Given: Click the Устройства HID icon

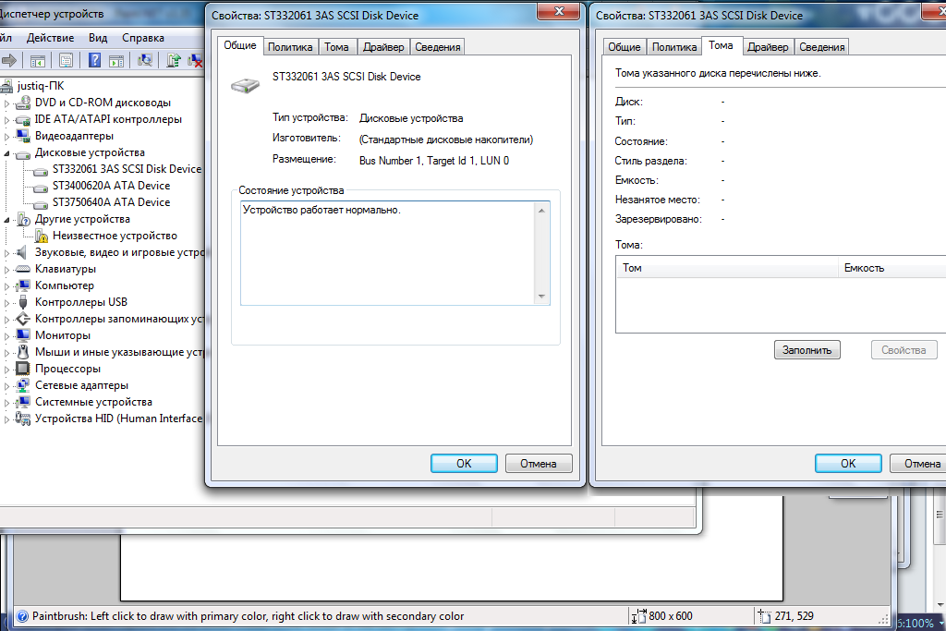Looking at the screenshot, I should 23,419.
